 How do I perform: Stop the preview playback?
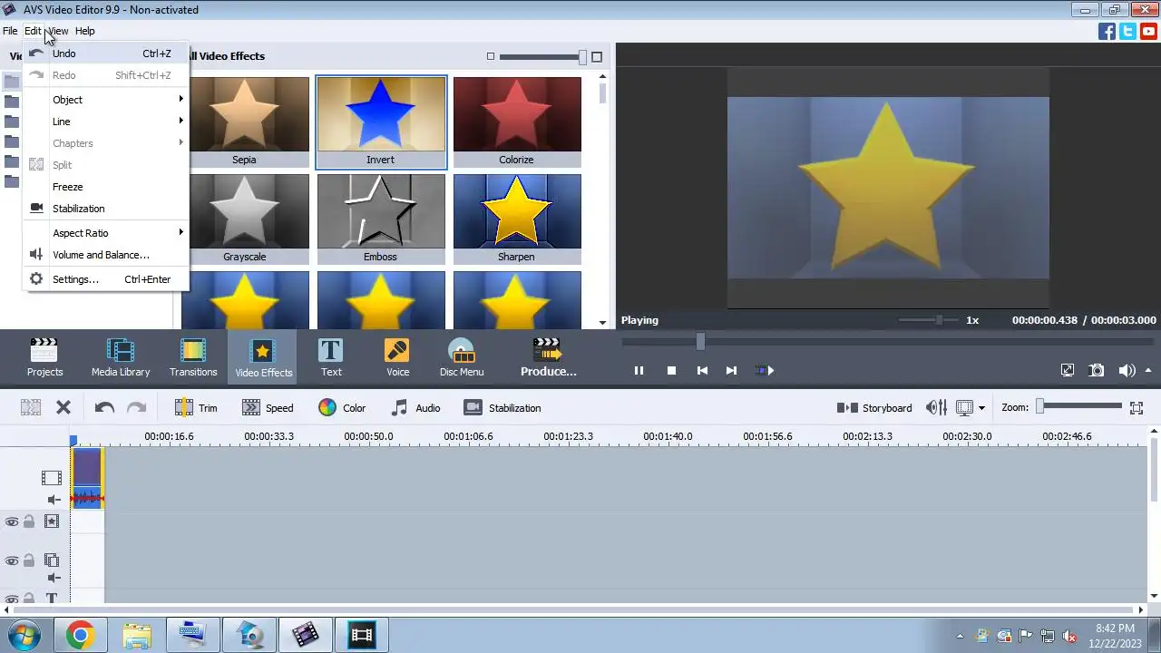point(671,370)
